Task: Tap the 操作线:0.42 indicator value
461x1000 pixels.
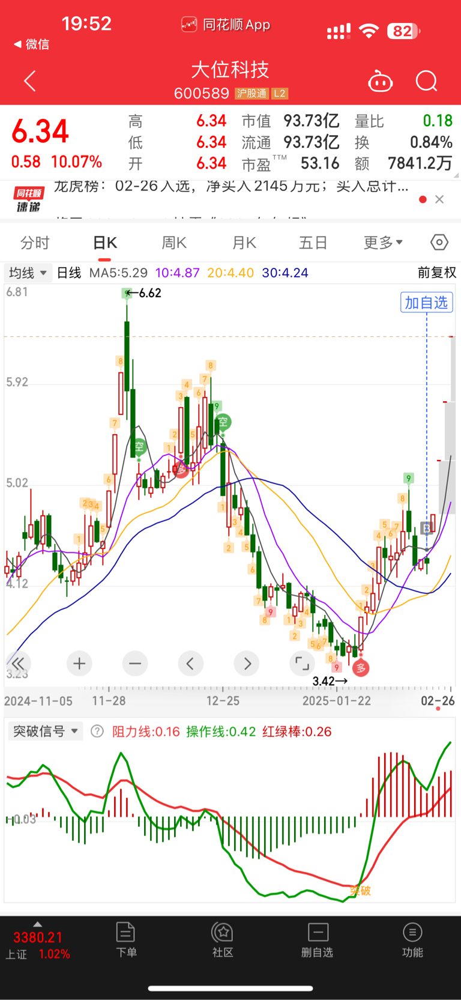Action: [221, 732]
